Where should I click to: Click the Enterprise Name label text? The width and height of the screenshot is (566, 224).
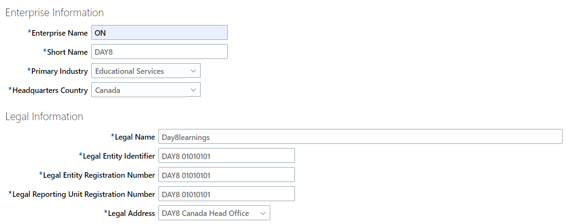coord(59,33)
